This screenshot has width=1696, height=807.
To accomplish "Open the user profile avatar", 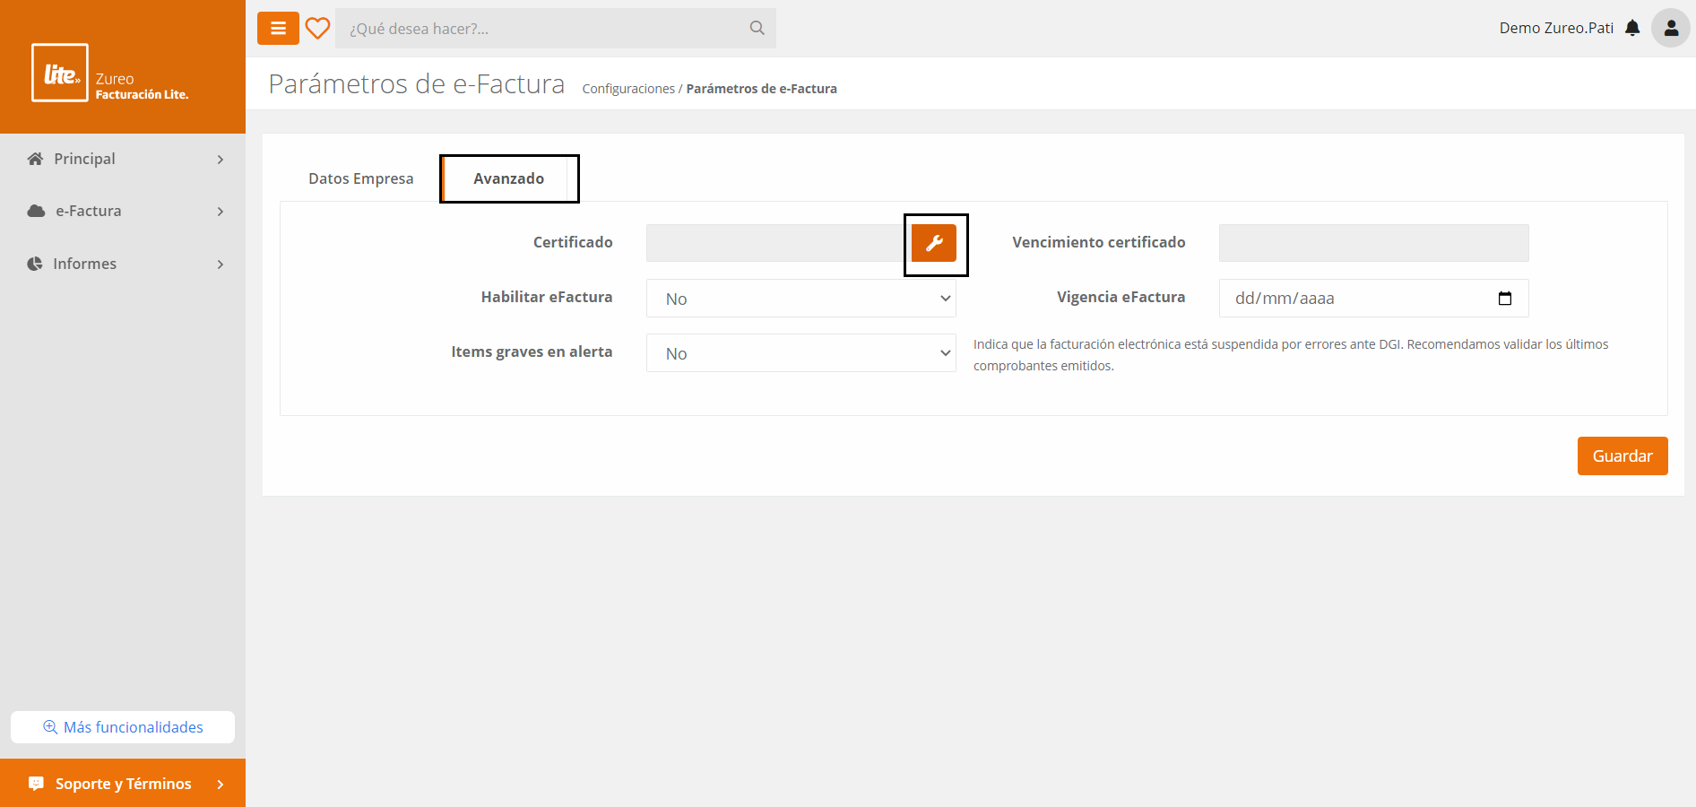I will 1671,28.
